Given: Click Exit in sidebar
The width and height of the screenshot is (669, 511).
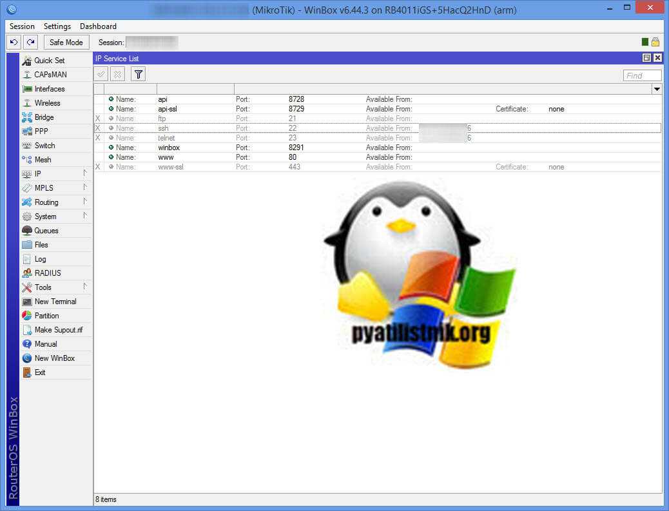Looking at the screenshot, I should [56, 372].
